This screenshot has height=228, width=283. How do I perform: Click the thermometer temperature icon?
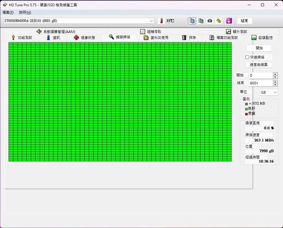(x=161, y=21)
